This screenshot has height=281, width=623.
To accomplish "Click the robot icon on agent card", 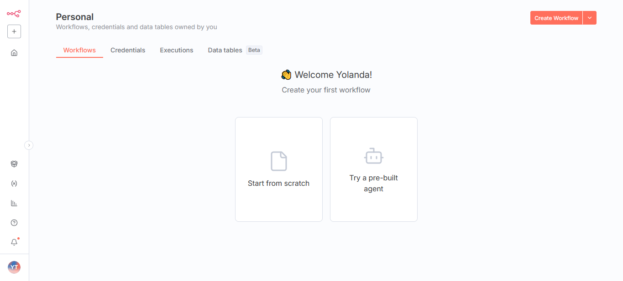I will point(374,156).
